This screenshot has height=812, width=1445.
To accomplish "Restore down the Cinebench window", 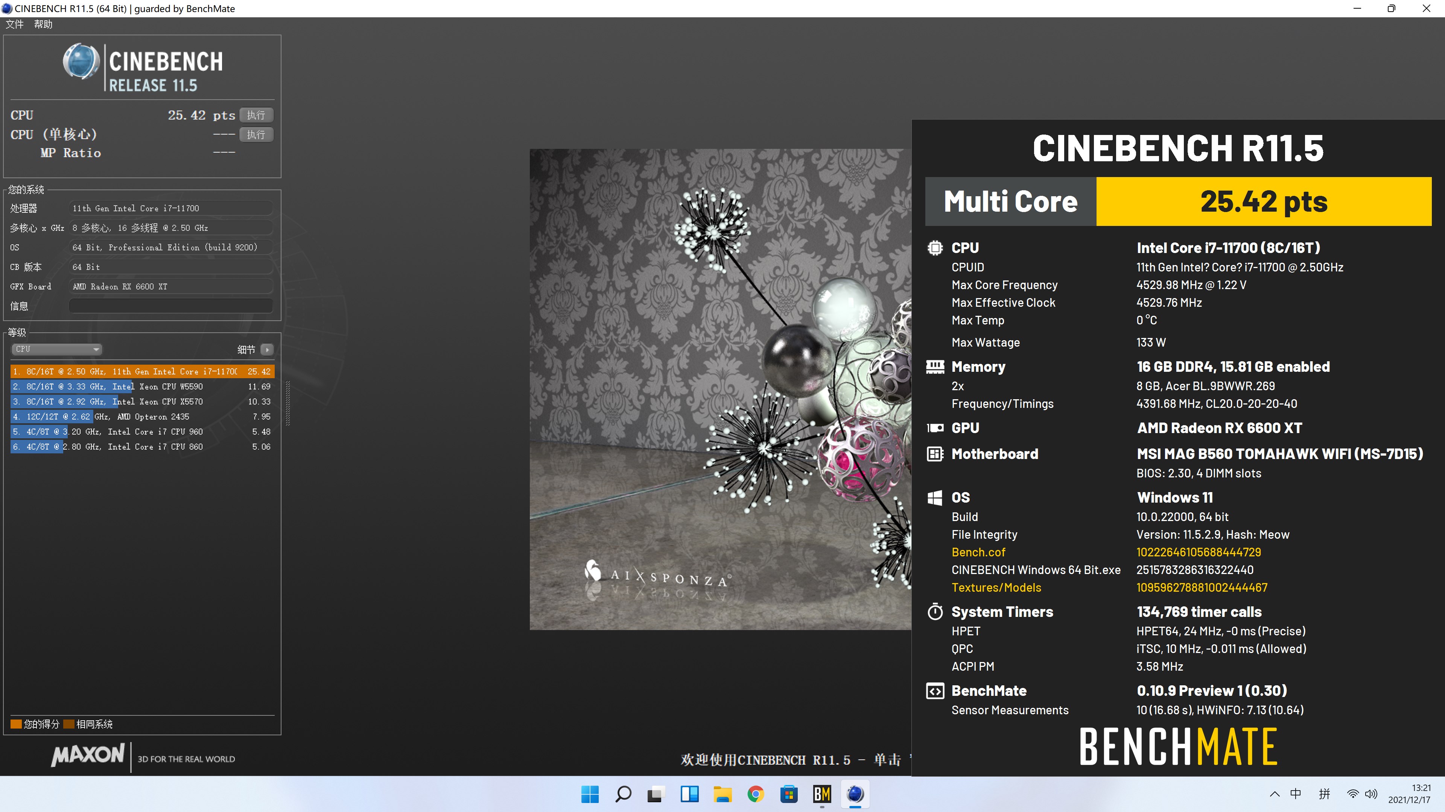I will pyautogui.click(x=1391, y=8).
